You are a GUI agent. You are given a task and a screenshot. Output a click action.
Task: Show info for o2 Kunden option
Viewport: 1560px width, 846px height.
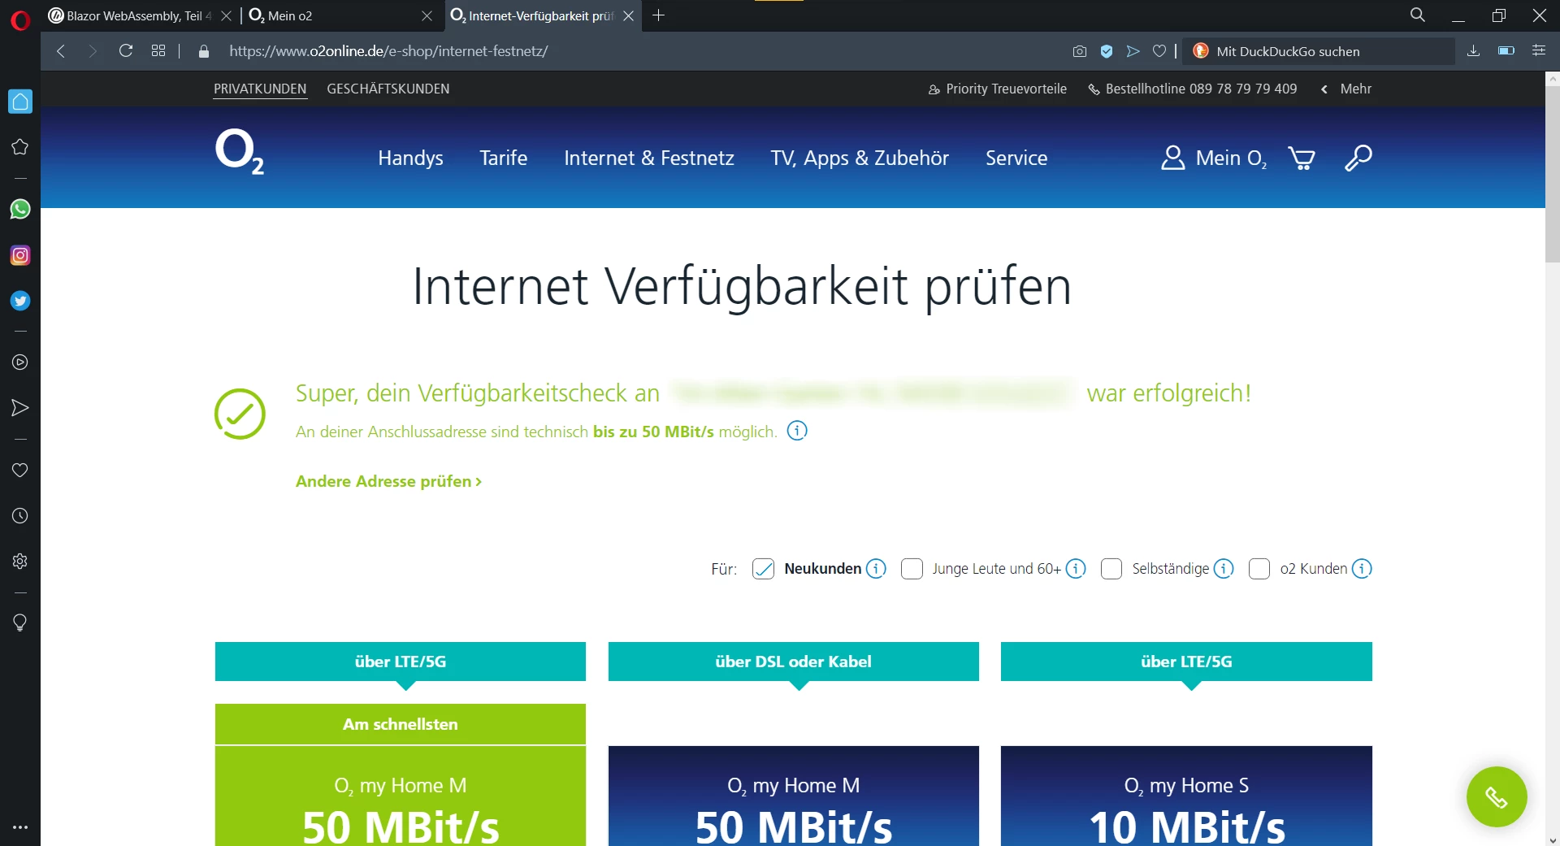click(1362, 569)
